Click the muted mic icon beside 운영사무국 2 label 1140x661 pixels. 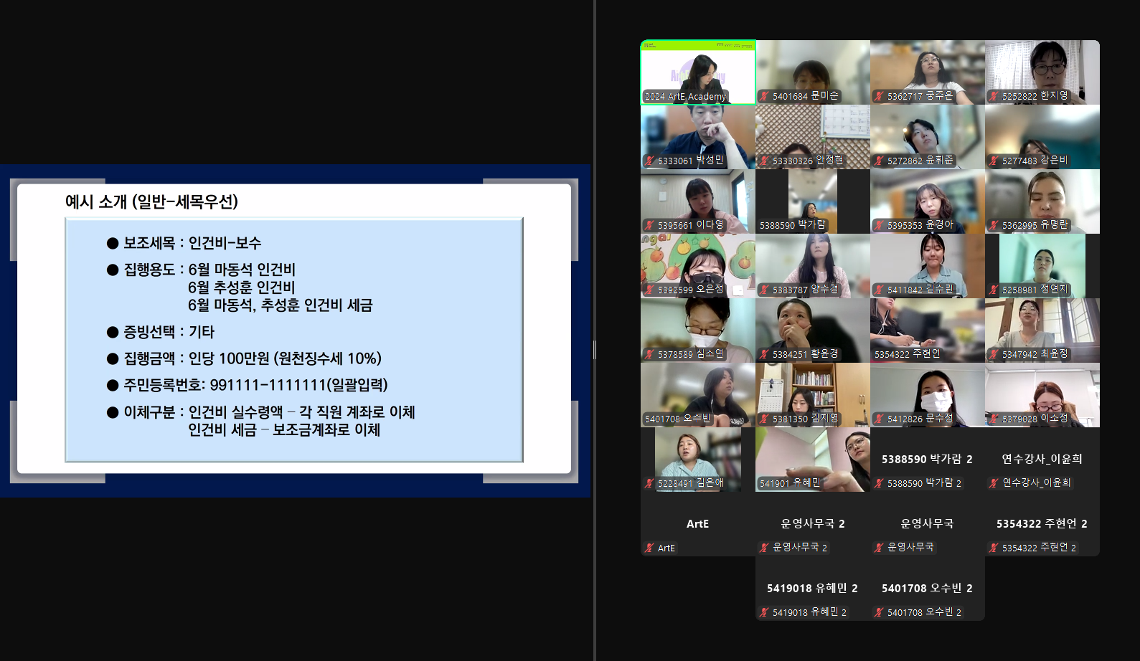coord(765,548)
